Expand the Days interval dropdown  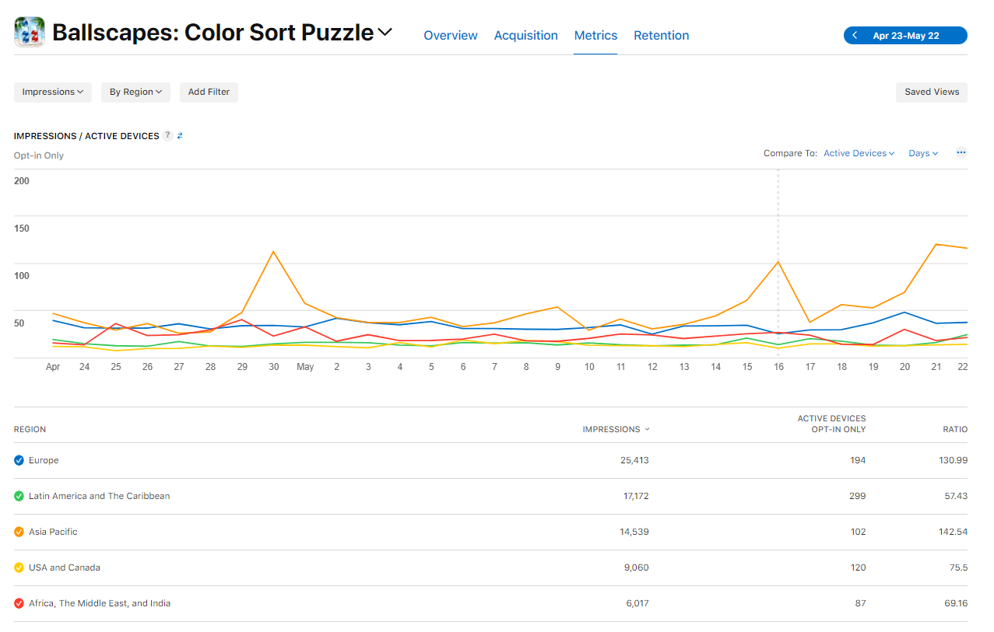923,153
